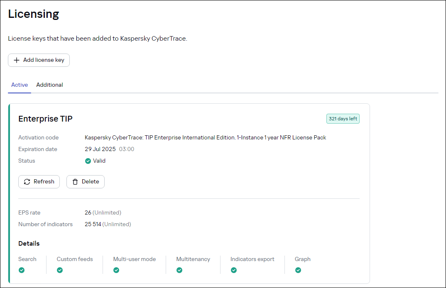Click the trash icon on the Delete button
Viewport: 446px width, 288px height.
[75, 181]
